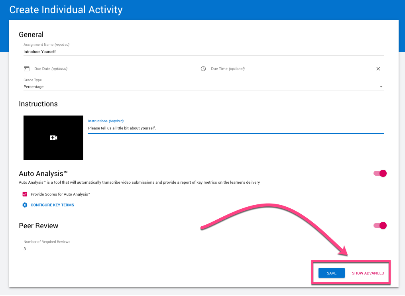Expand the Grade Type dropdown arrow
The image size is (405, 296).
click(381, 87)
